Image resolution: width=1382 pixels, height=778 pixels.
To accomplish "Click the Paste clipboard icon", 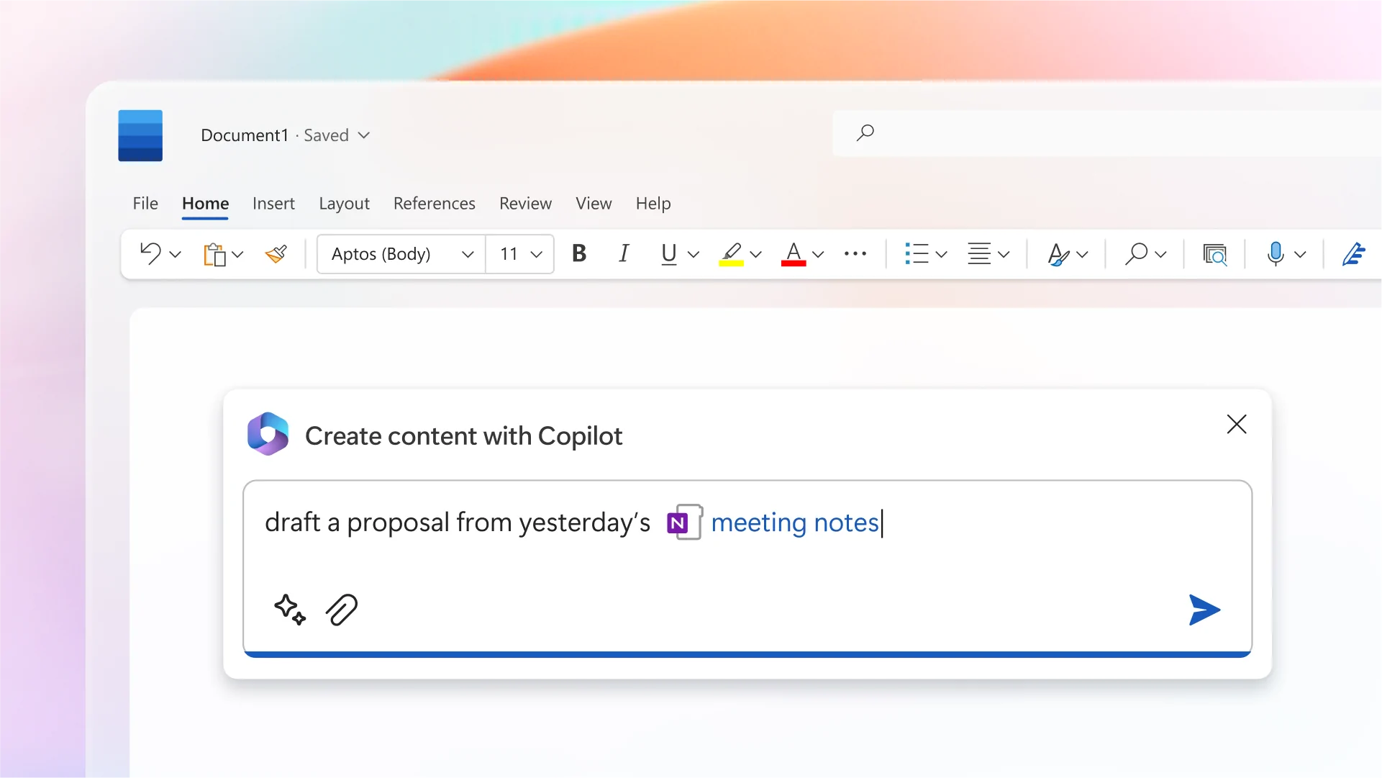I will click(214, 254).
